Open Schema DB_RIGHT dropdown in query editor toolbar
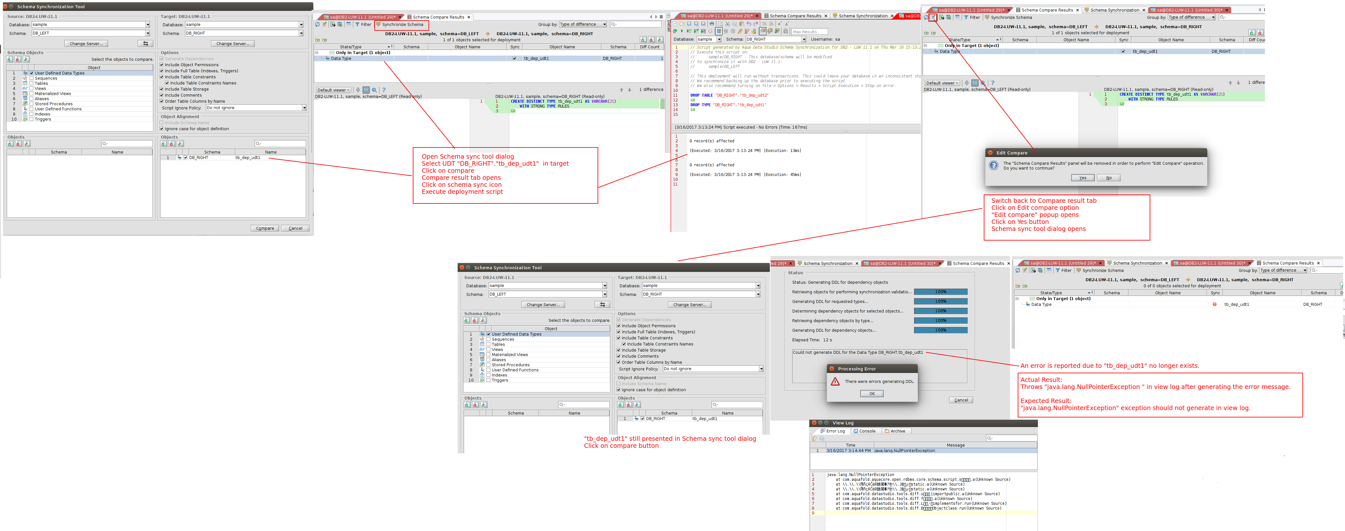Screen dimensions: 1345x531 803,40
